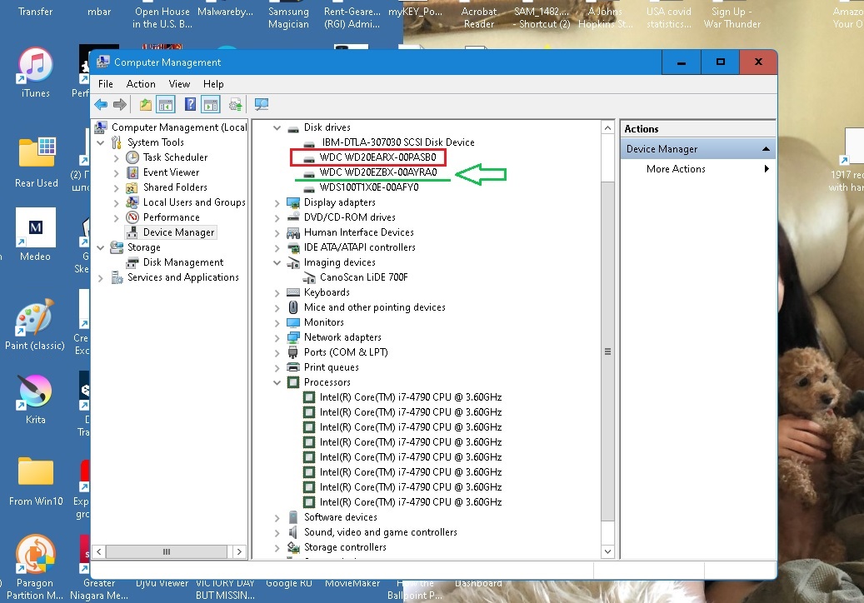Select Local Users and Groups node
This screenshot has height=603, width=864.
[194, 202]
